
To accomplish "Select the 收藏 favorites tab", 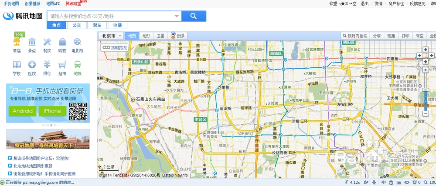I will pyautogui.click(x=117, y=25).
